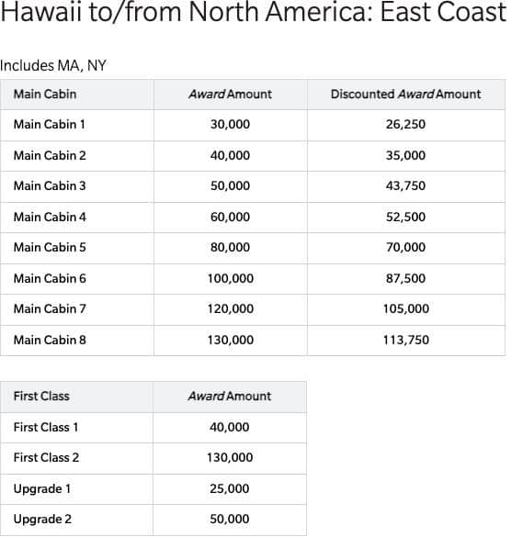Select the 35,000 discounted amount cell

[405, 155]
